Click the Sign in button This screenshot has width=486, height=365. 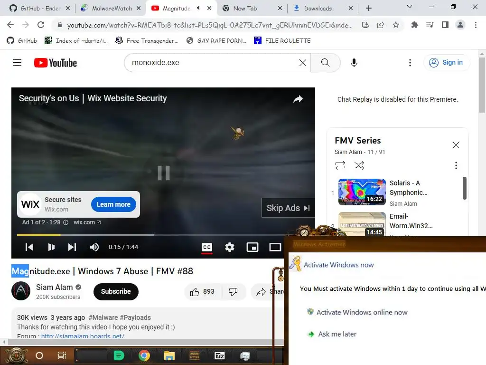447,63
